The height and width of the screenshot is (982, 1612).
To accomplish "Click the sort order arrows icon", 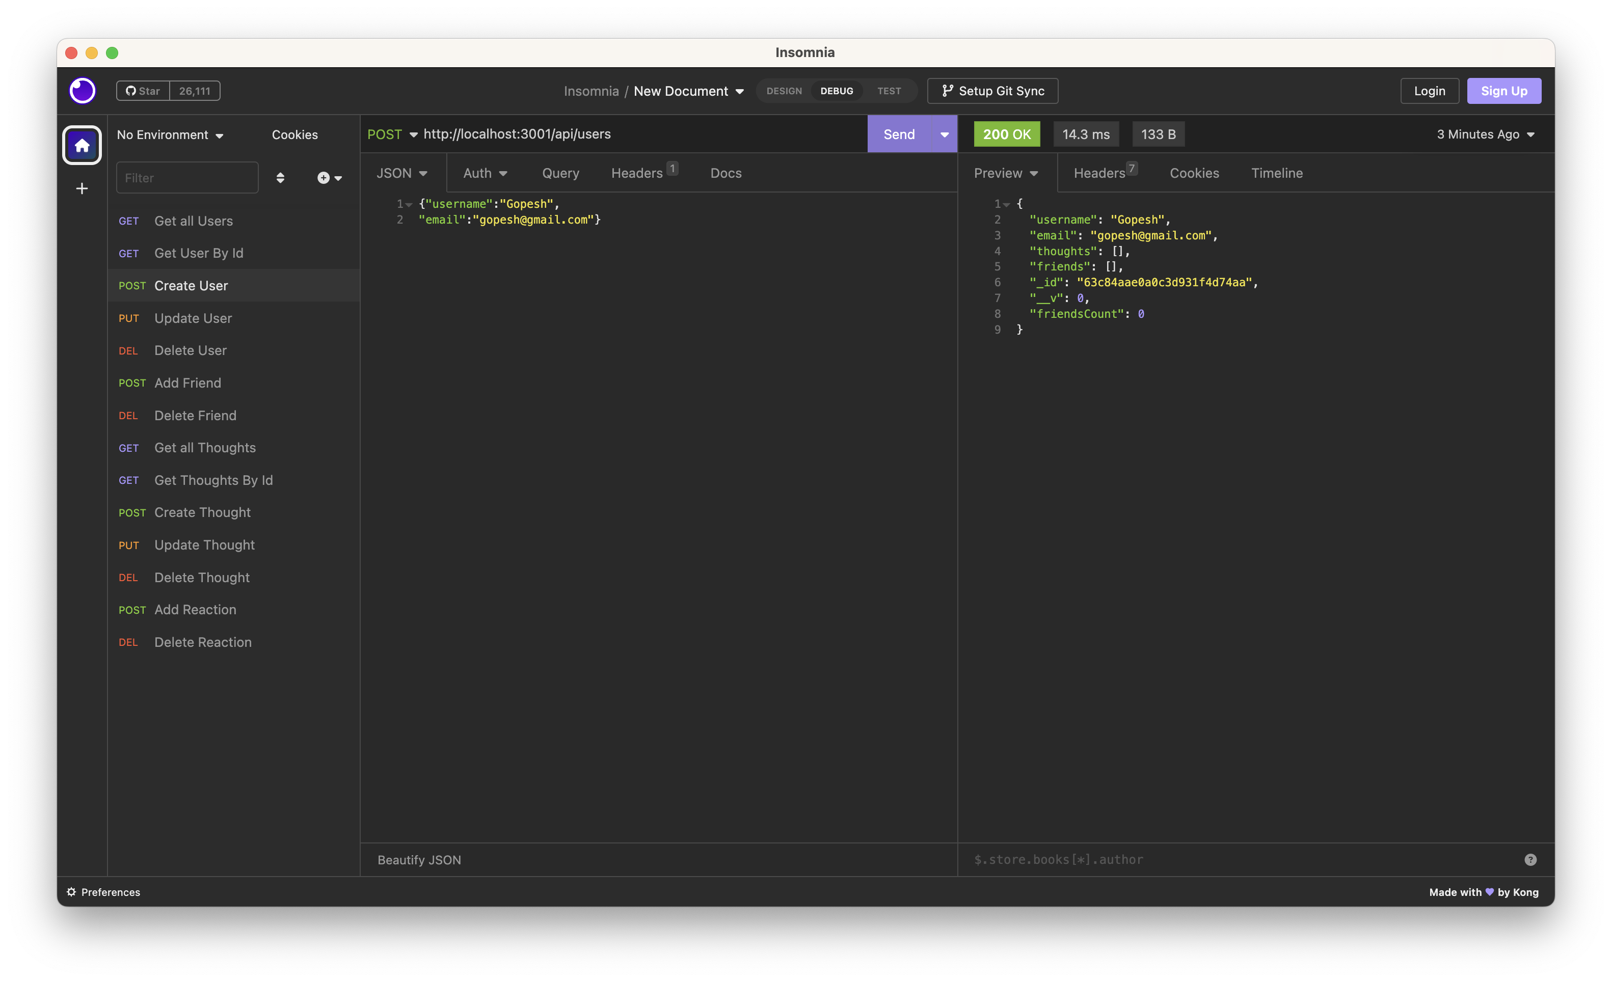I will [x=280, y=178].
